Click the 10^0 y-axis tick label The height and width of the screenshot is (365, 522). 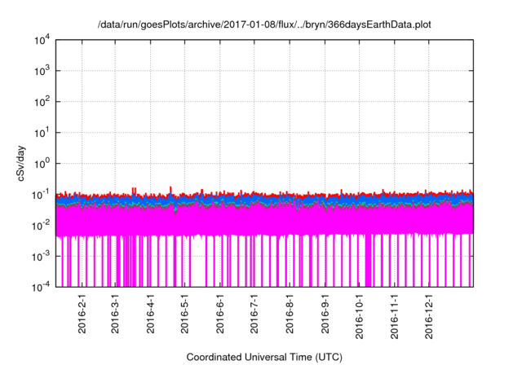tap(42, 164)
